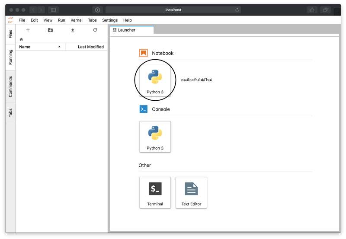Toggle the Safari sidebar button

pos(53,10)
